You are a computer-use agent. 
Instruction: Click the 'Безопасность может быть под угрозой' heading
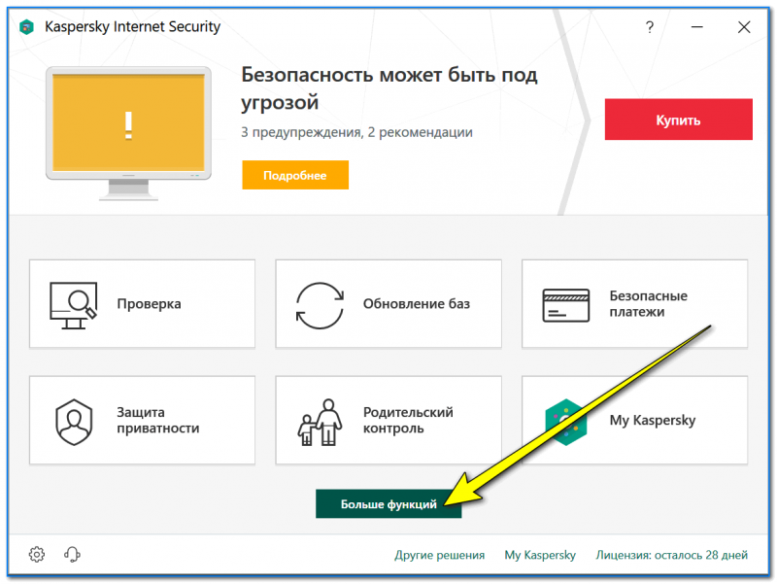coord(389,88)
